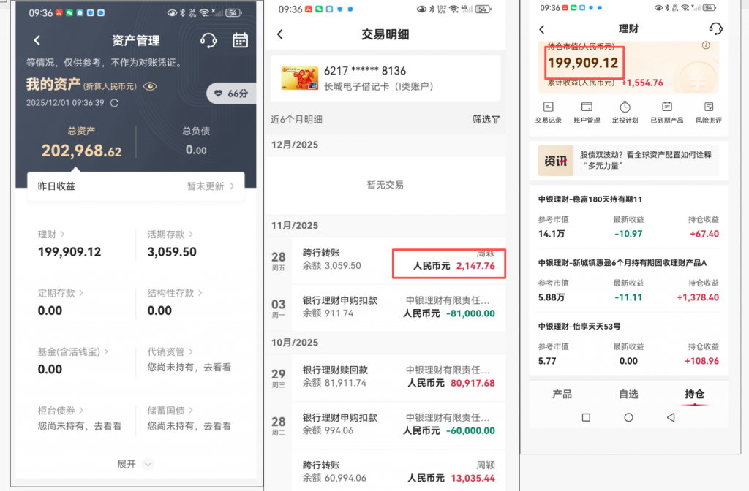Image resolution: width=749 pixels, height=491 pixels.
Task: Switch to the 产品 tab
Action: pos(562,395)
